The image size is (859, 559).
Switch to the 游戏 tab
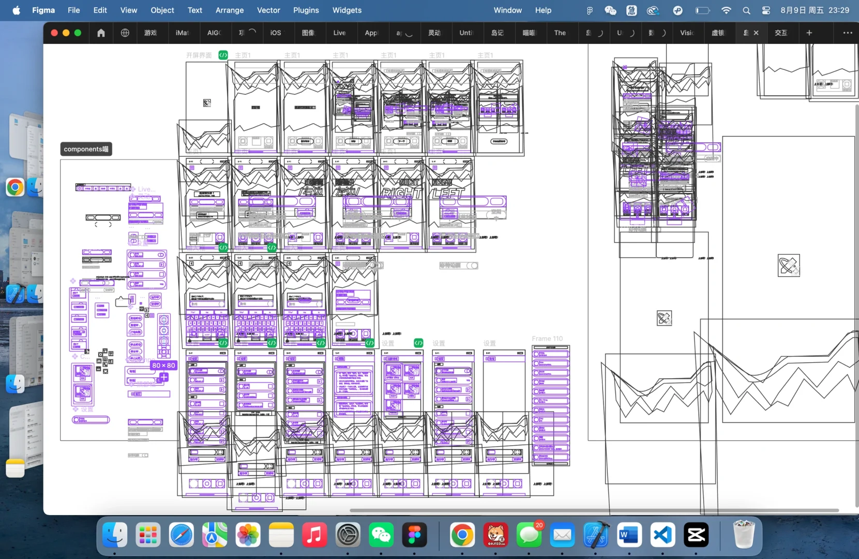point(150,33)
